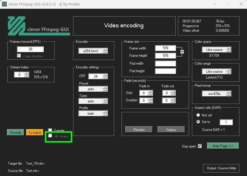Image resolution: width=247 pixels, height=176 pixels.
Task: Click the Stream Index spinner
Action: tap(22, 74)
